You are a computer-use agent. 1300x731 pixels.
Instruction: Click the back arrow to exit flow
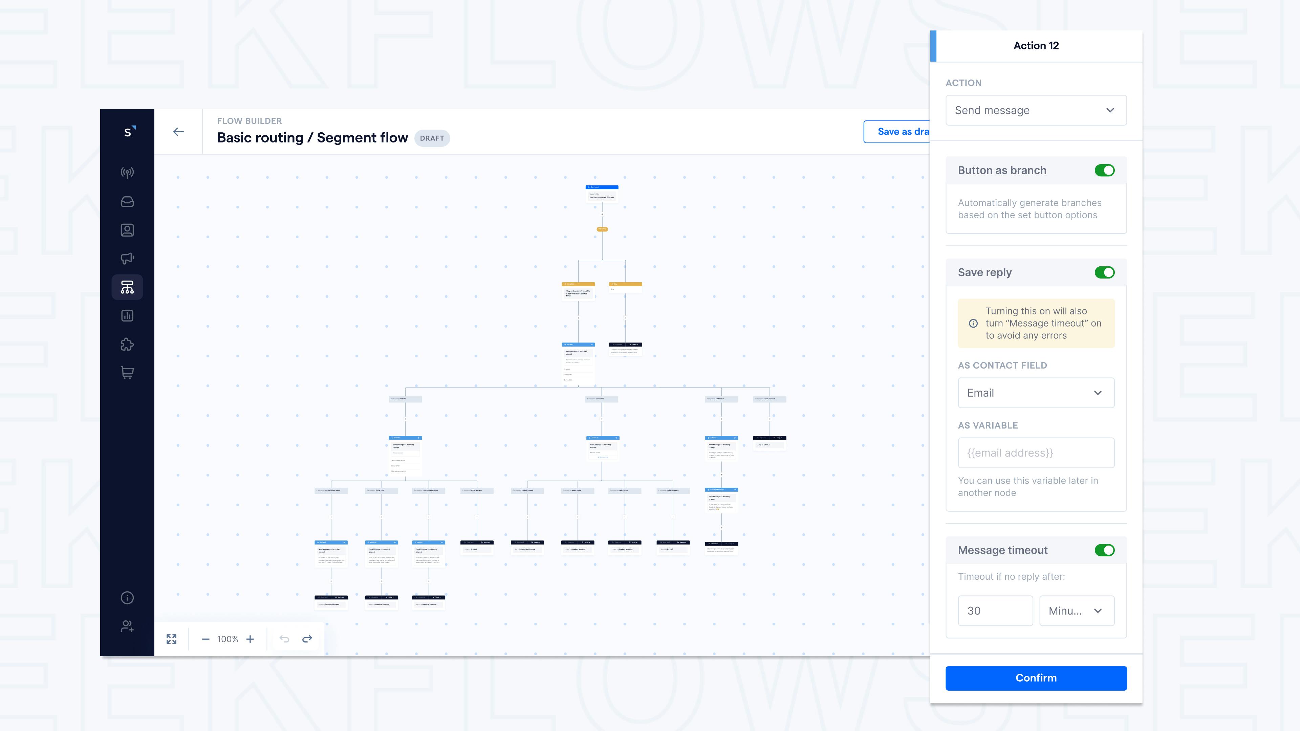(x=178, y=131)
